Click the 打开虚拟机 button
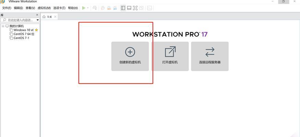Viewport: 300px width, 137px height. click(x=170, y=57)
